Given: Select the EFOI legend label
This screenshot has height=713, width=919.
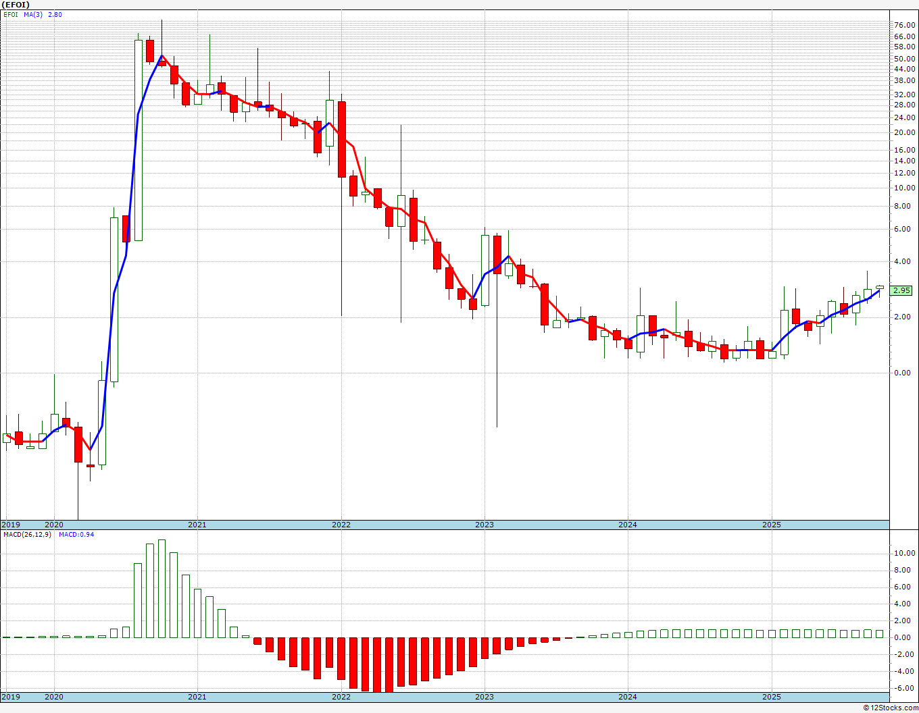Looking at the screenshot, I should coord(11,14).
